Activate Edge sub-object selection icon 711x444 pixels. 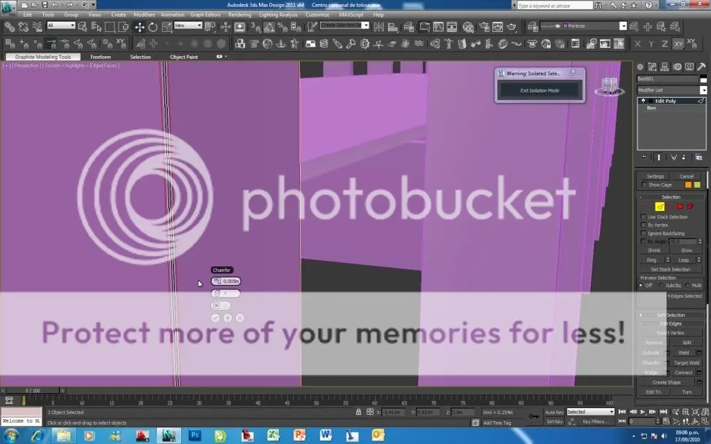click(660, 207)
